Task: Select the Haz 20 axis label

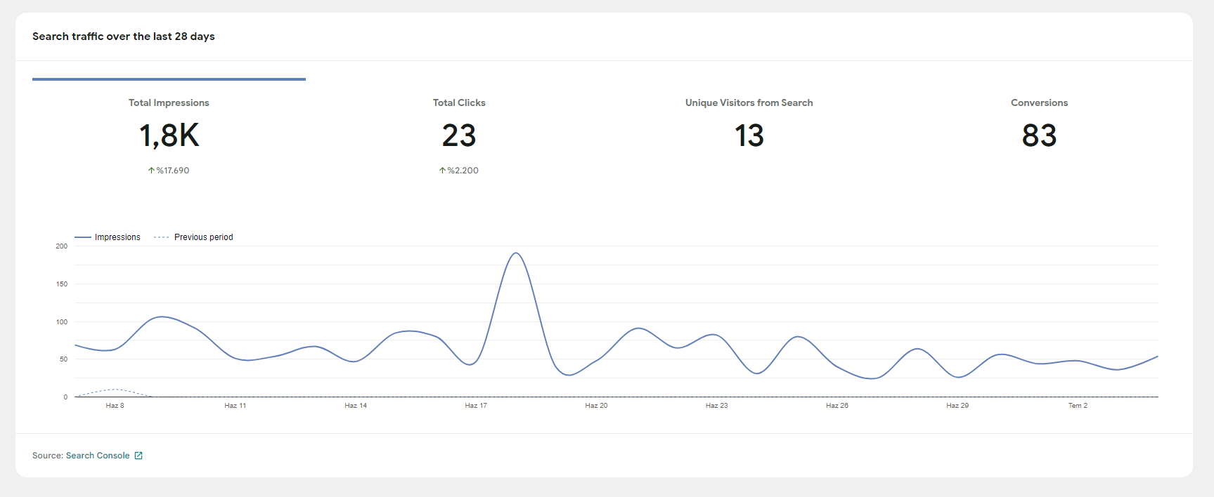Action: [x=596, y=406]
